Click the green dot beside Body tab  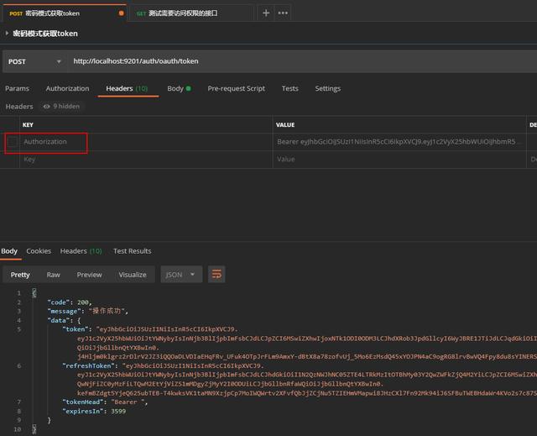tap(188, 88)
